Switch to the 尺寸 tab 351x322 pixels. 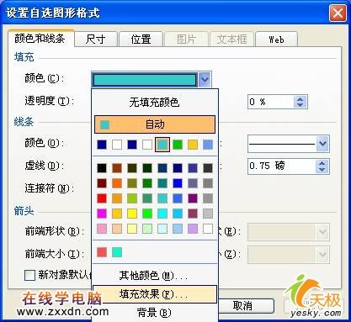[96, 40]
